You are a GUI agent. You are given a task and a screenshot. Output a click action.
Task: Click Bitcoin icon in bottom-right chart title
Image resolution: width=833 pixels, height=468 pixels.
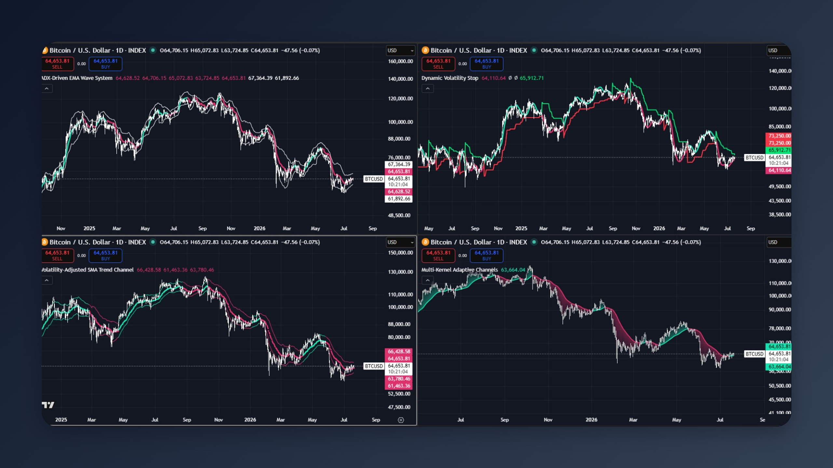coord(425,242)
